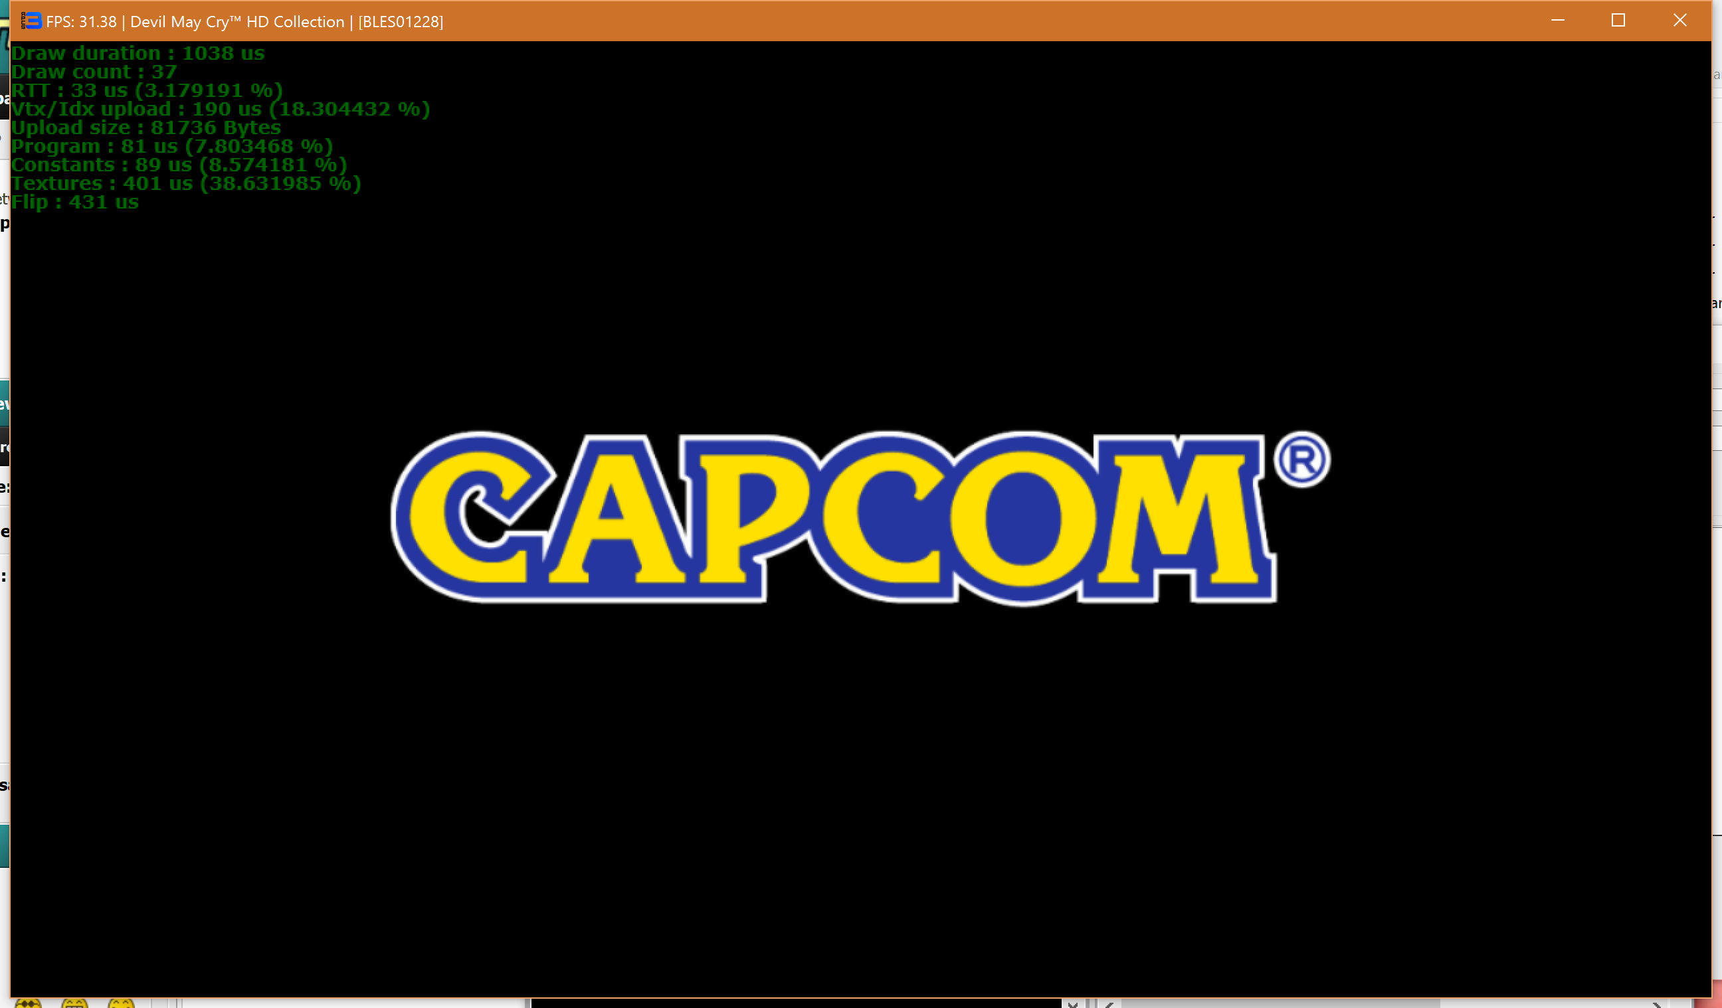The width and height of the screenshot is (1722, 1008).
Task: Click the registered trademark symbol beside Capcom
Action: click(x=1301, y=460)
